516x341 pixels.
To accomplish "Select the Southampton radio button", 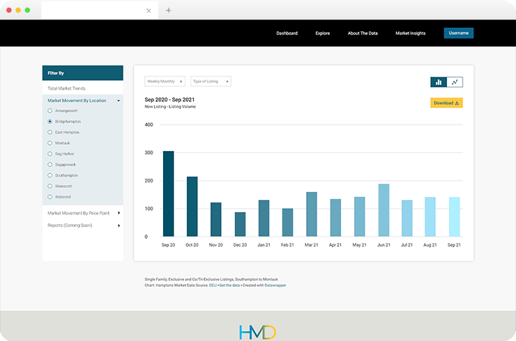I will [50, 175].
